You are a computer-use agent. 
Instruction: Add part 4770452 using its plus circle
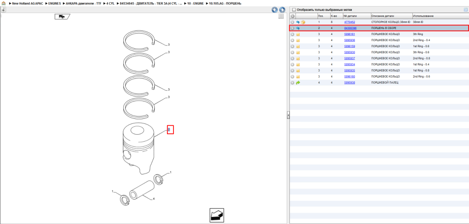[293, 22]
